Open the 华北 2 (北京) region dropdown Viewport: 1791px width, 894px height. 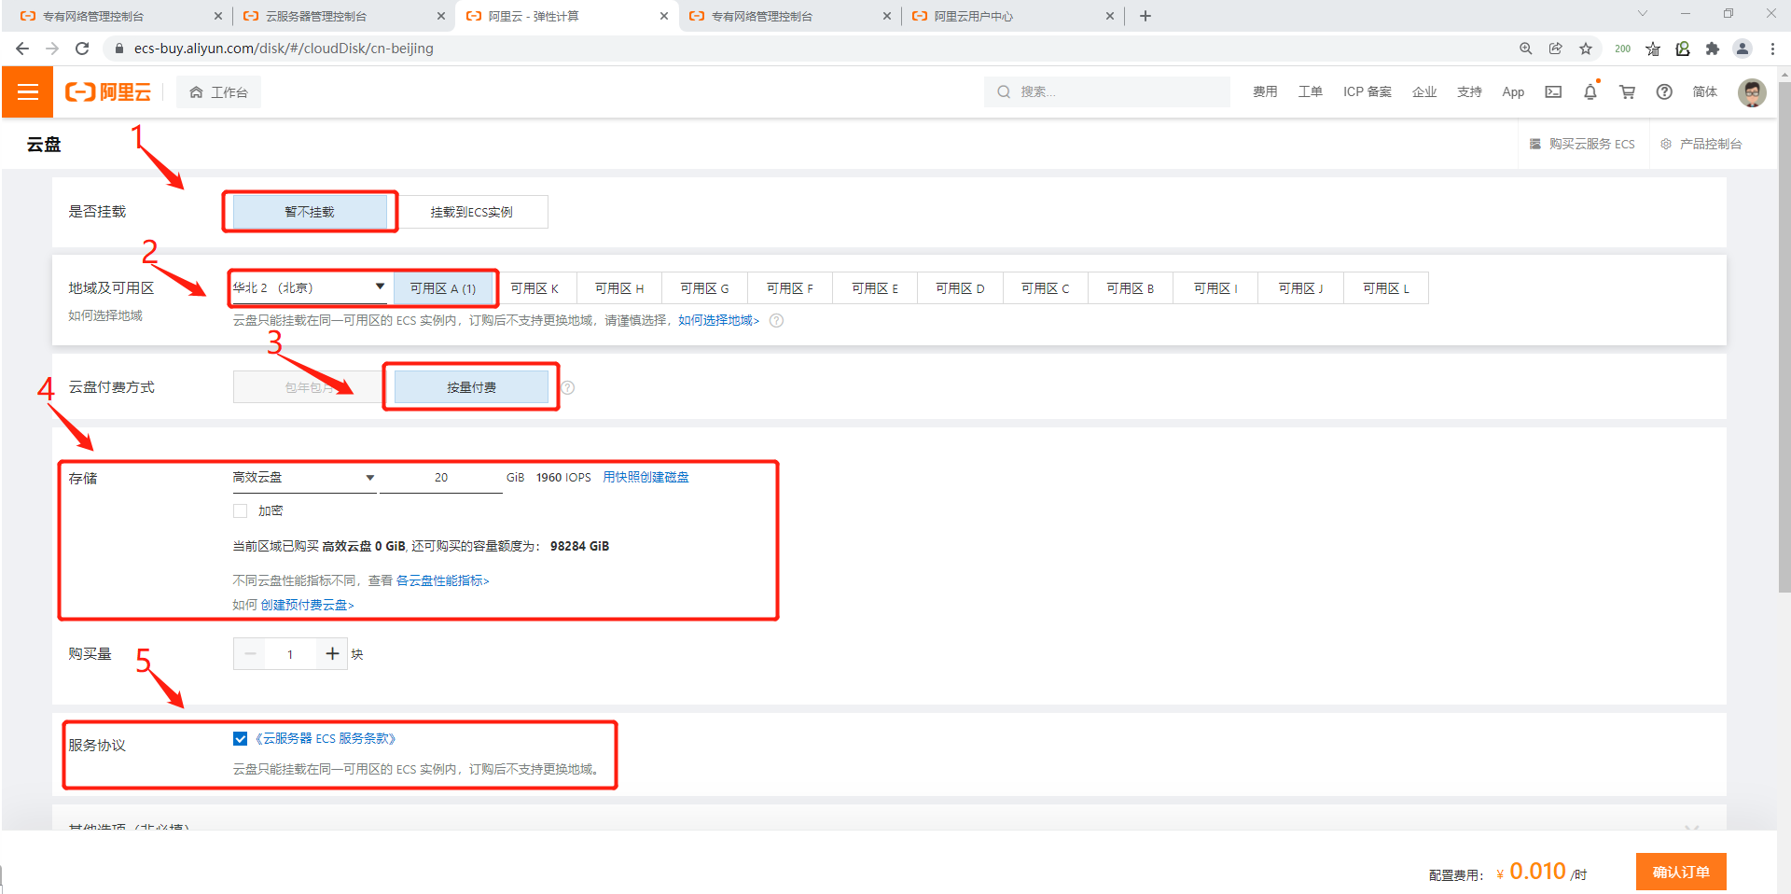click(310, 287)
